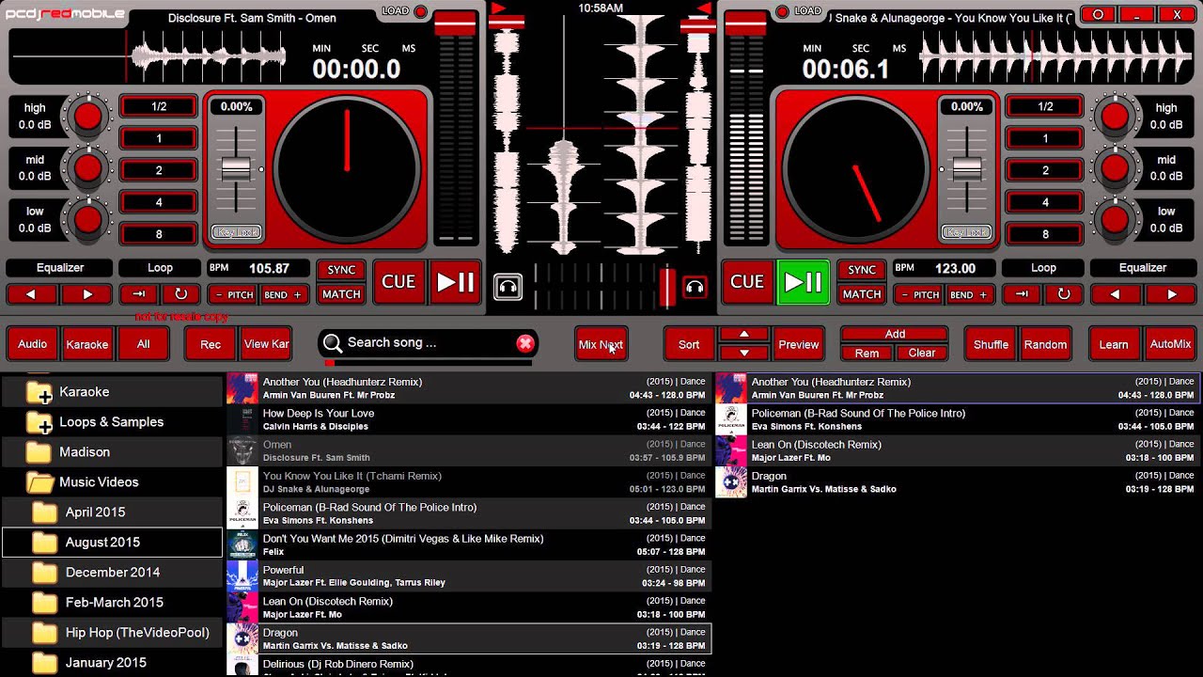Click the circle window button beside minimize
1203x677 pixels.
[x=1098, y=14]
